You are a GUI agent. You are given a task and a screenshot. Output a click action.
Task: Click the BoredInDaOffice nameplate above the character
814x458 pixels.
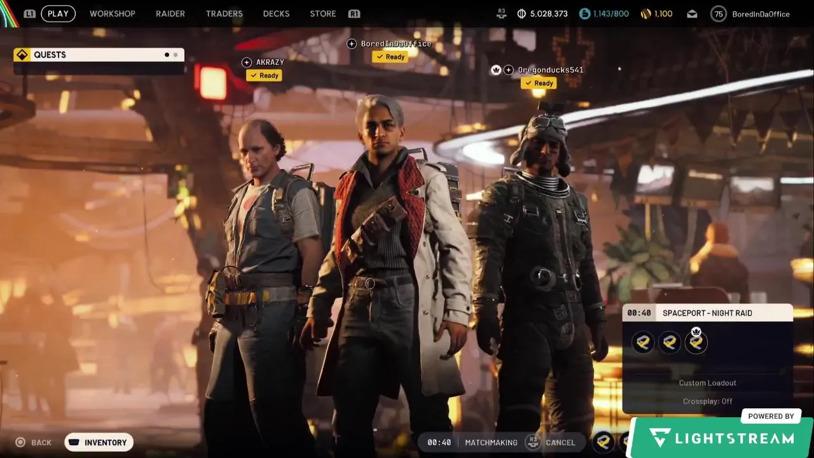pos(396,44)
